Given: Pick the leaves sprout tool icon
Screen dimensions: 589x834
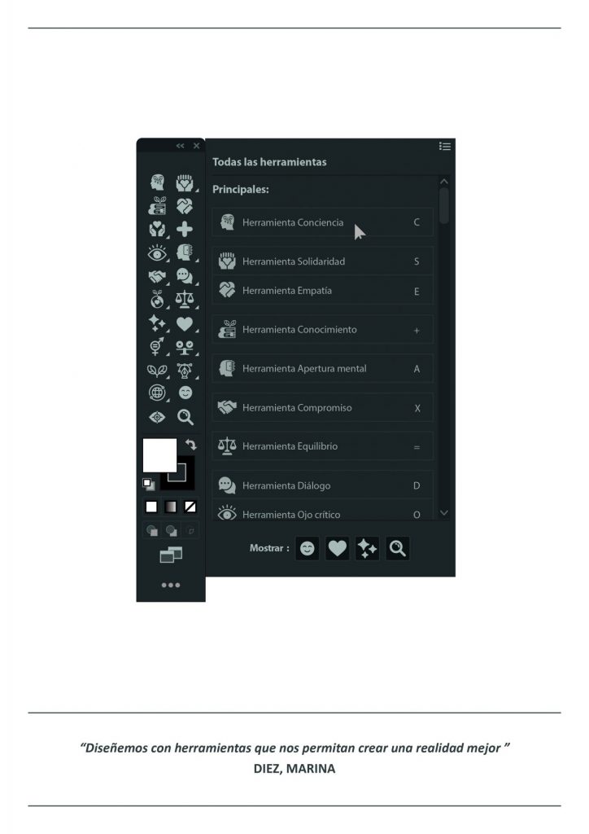Looking at the screenshot, I should (x=157, y=371).
